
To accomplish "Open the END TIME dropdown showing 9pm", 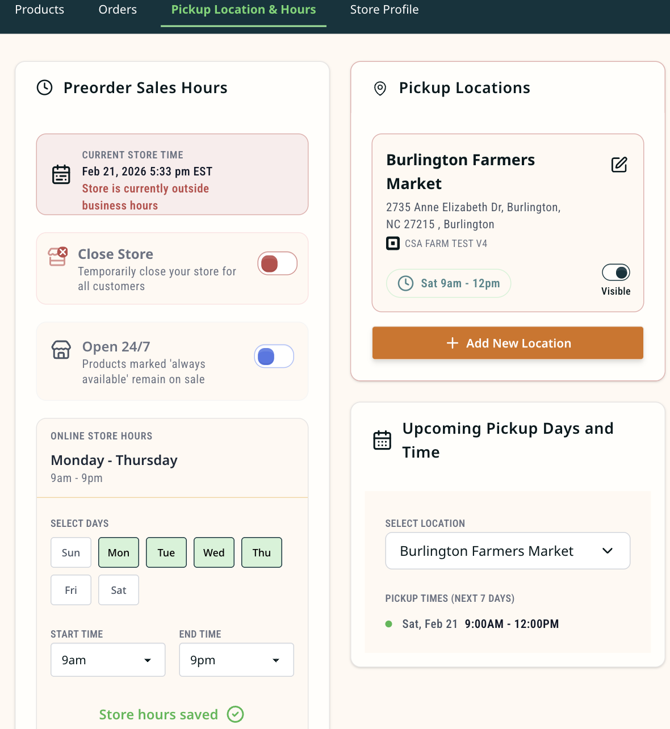I will point(236,660).
